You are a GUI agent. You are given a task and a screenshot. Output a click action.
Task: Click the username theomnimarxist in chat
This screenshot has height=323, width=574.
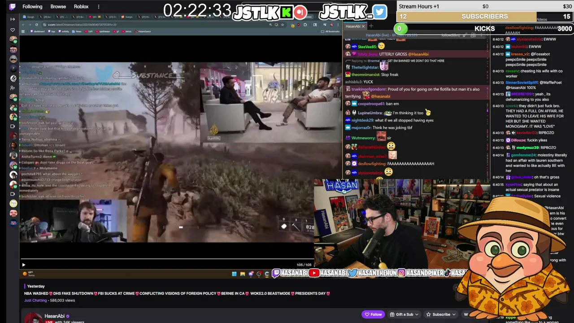click(365, 74)
